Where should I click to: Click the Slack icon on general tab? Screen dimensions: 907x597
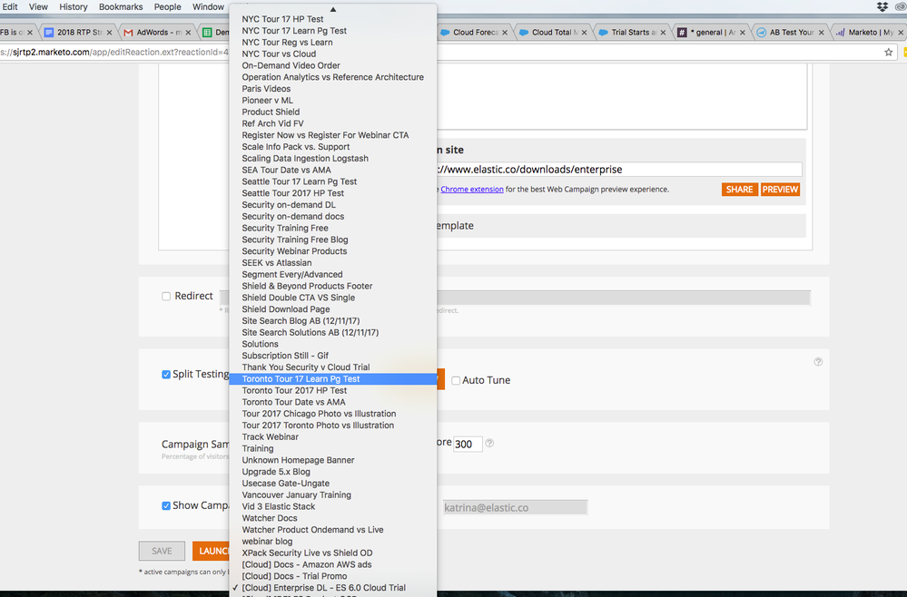click(682, 33)
